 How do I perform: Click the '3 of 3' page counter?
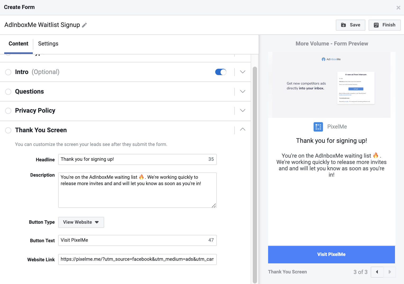coord(360,272)
